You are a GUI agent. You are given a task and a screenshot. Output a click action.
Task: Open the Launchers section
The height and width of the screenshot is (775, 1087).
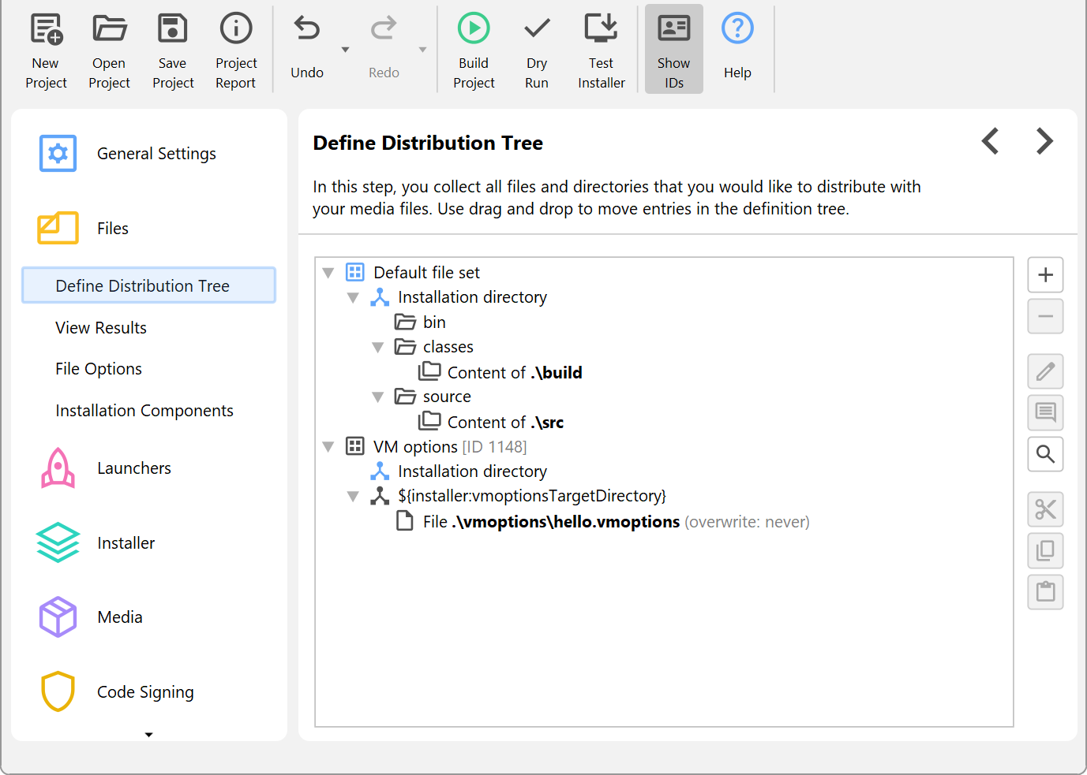(133, 468)
